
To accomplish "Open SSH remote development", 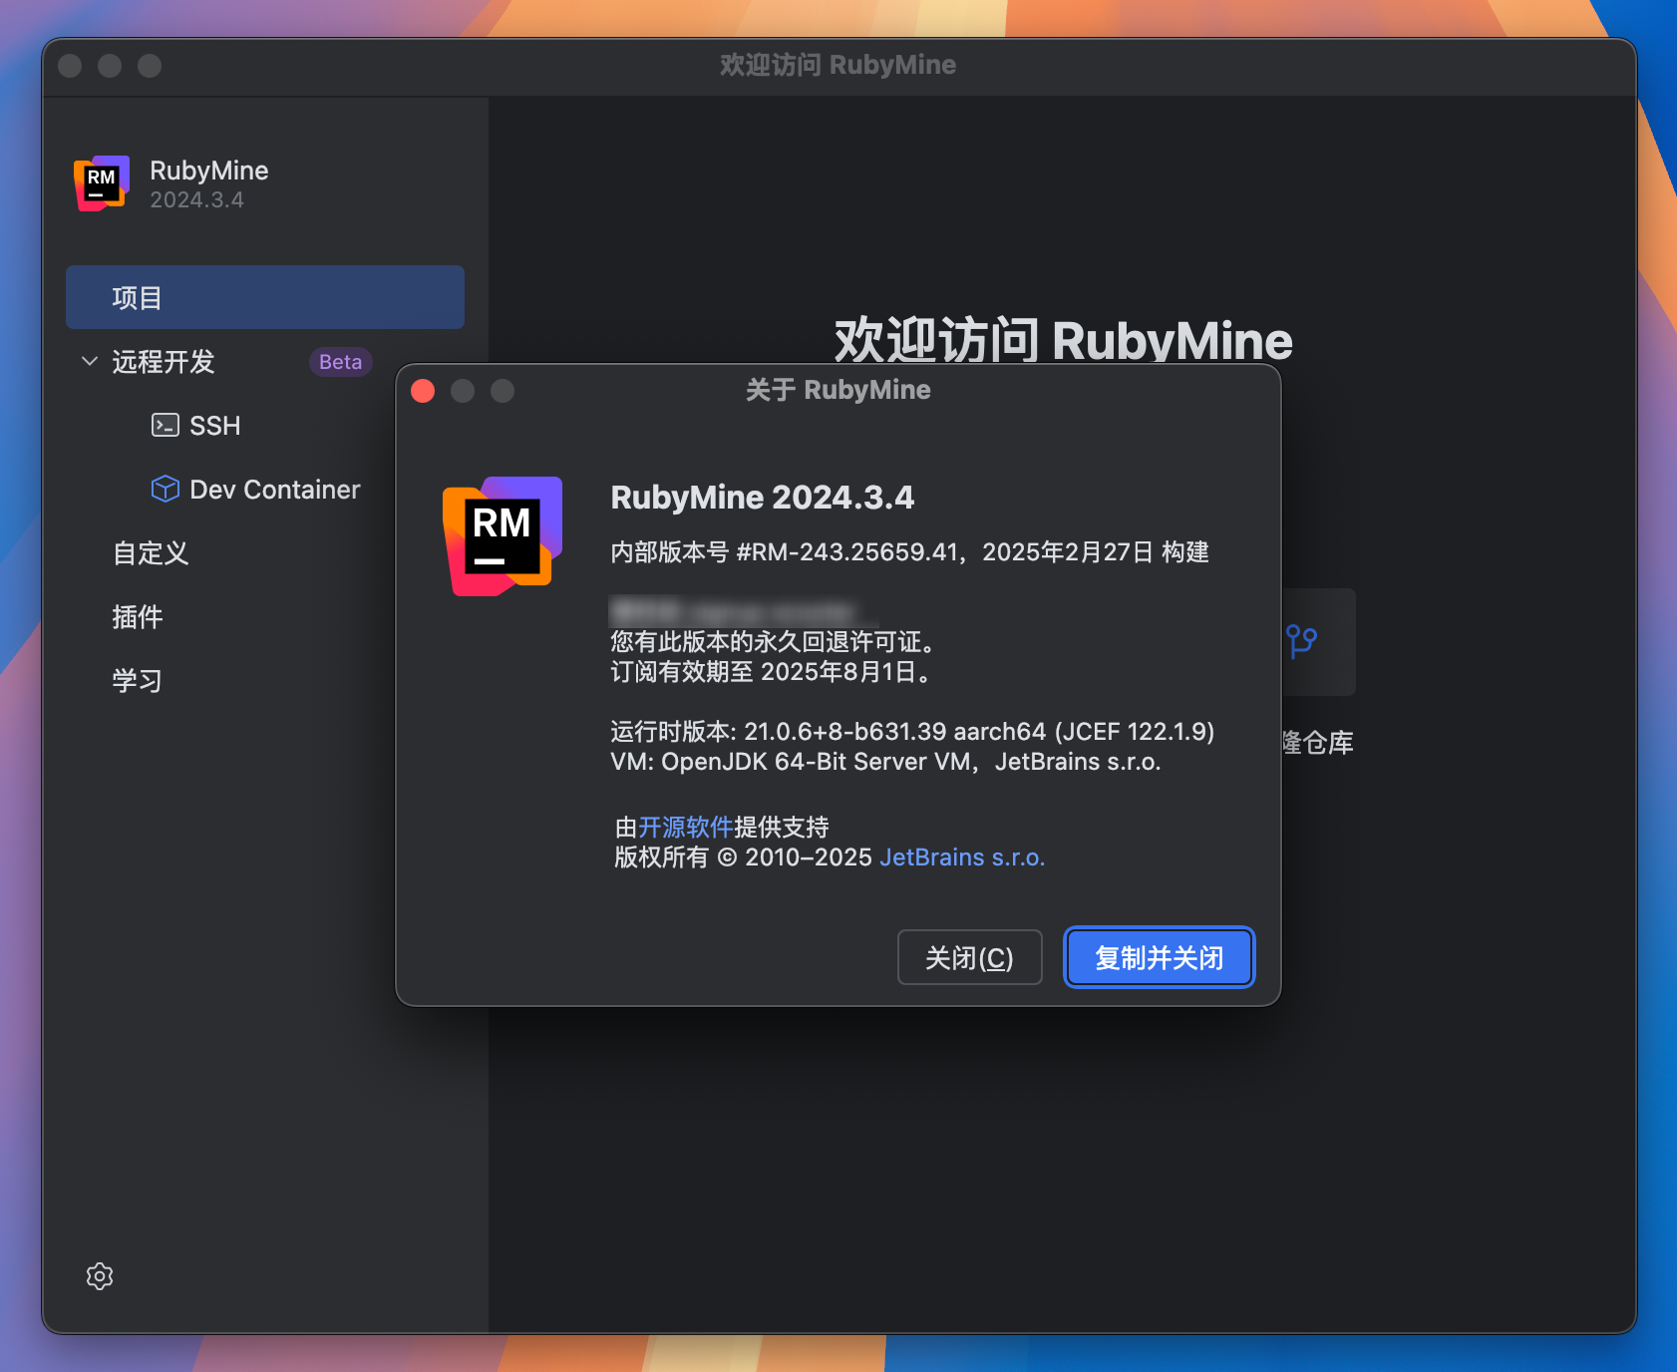I will point(214,426).
